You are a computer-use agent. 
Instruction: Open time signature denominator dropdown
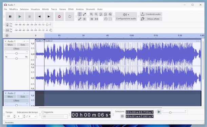(x=33, y=117)
